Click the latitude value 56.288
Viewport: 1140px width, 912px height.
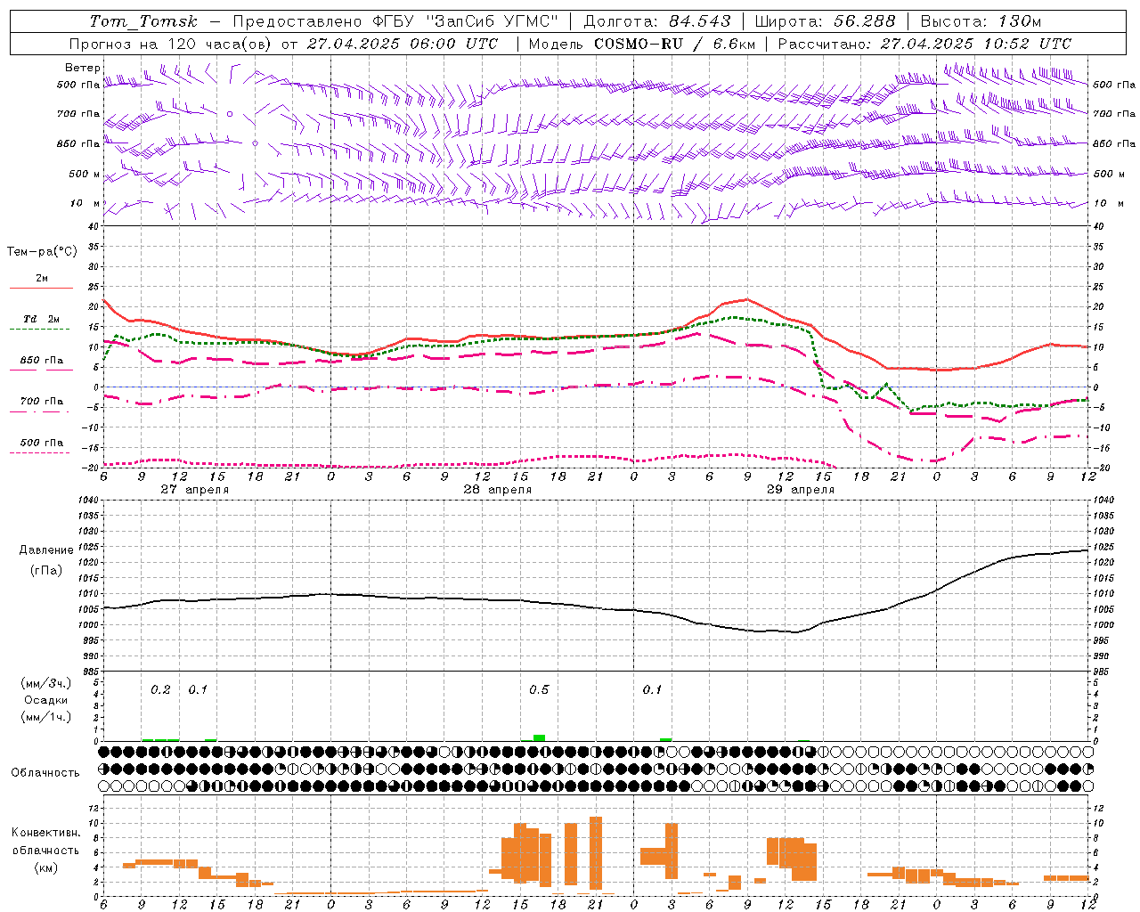point(865,21)
